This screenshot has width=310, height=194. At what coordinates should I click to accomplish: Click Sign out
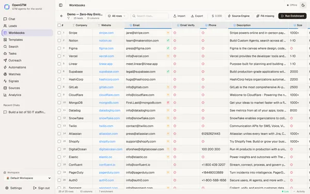(41, 188)
